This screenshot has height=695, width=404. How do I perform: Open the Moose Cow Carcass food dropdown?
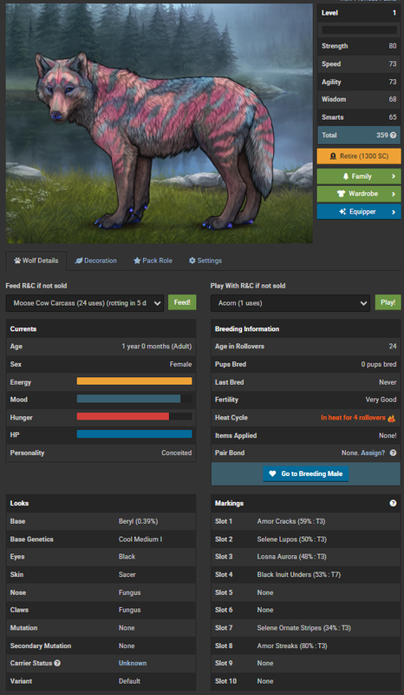[x=85, y=303]
